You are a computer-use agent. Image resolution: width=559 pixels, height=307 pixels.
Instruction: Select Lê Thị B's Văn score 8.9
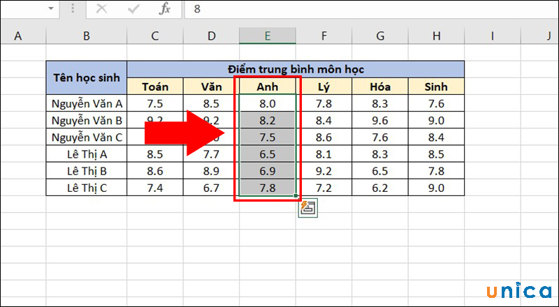(212, 171)
